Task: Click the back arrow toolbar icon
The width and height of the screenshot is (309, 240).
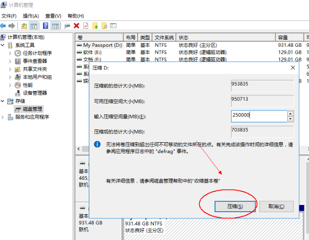Action: (x=3, y=26)
